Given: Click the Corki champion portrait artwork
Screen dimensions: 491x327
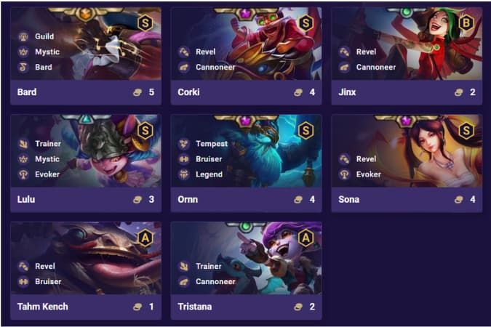Looking at the screenshot, I should click(x=246, y=44).
